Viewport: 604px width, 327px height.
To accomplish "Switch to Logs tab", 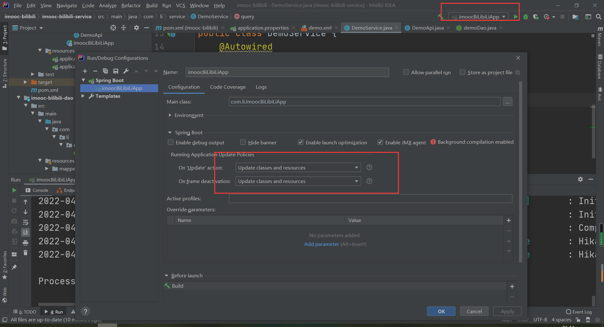I will click(261, 87).
